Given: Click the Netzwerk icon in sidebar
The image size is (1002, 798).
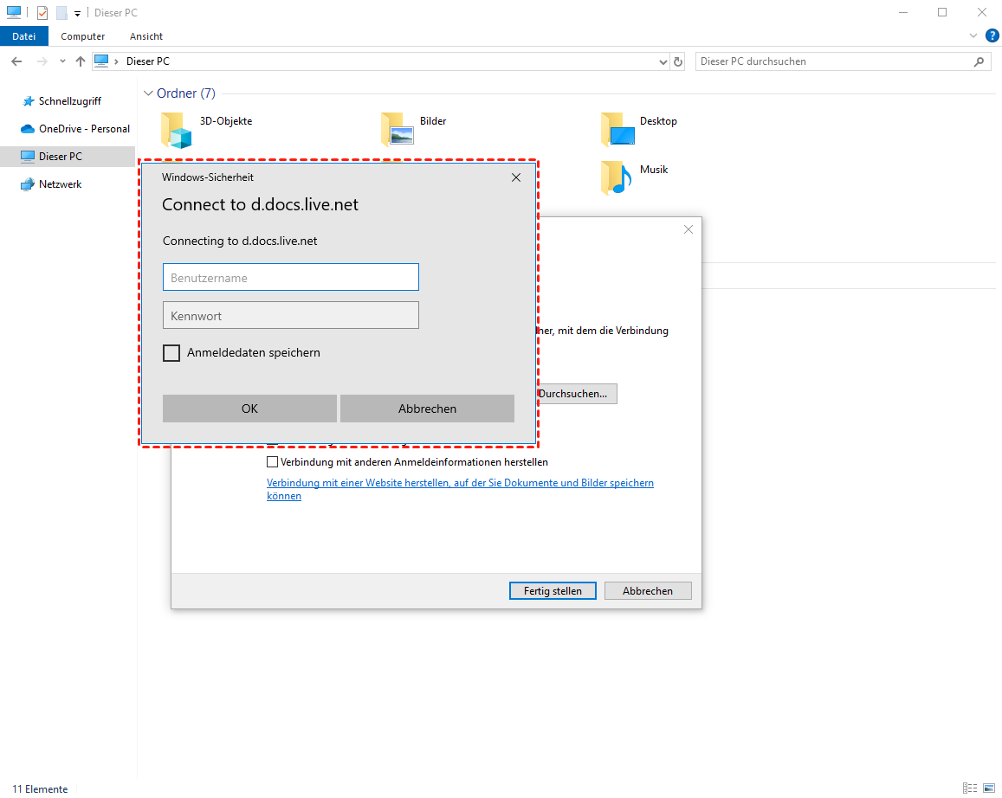Looking at the screenshot, I should pyautogui.click(x=28, y=184).
